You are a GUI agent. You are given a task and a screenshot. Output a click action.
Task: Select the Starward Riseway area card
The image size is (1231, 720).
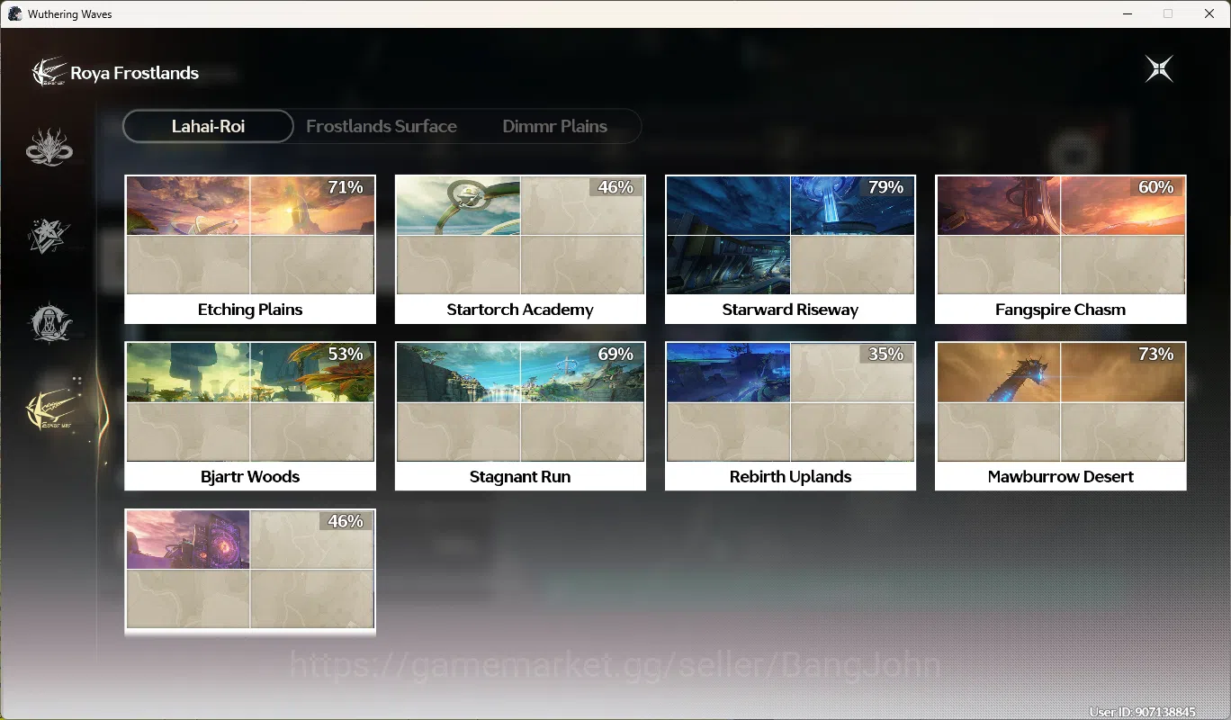click(x=790, y=249)
